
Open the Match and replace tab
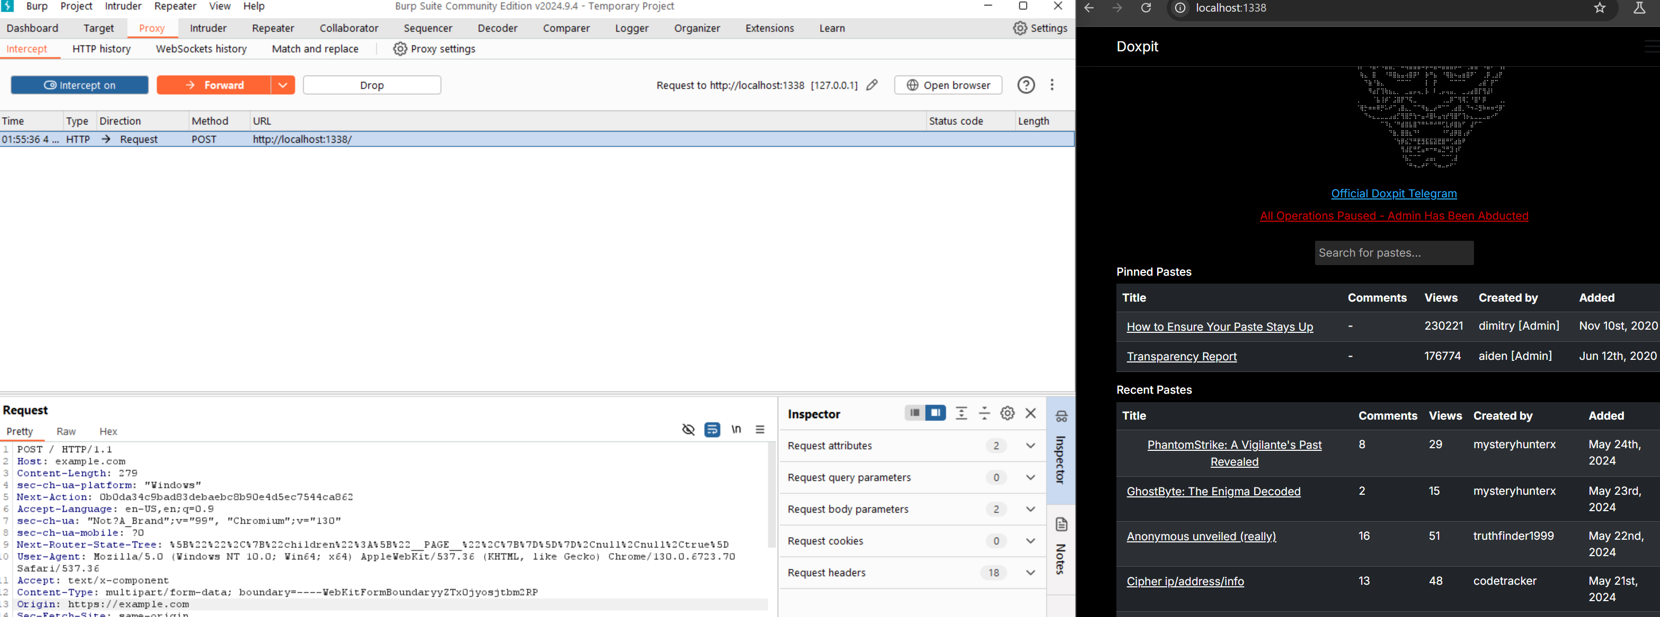(315, 49)
